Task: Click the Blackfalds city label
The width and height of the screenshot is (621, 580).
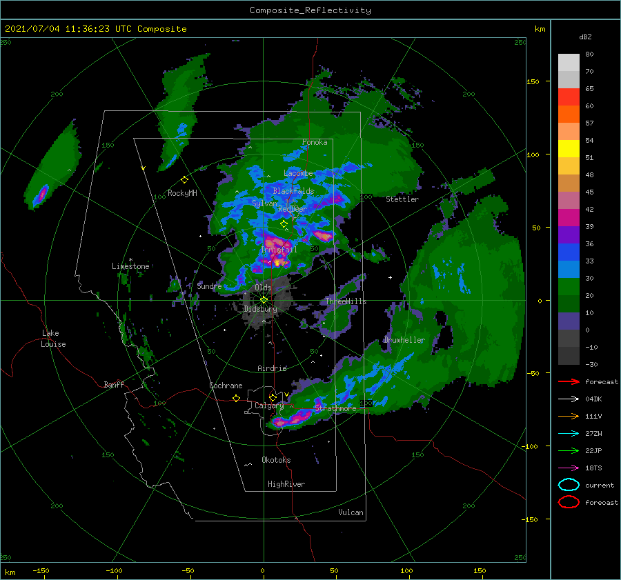Action: tap(293, 191)
